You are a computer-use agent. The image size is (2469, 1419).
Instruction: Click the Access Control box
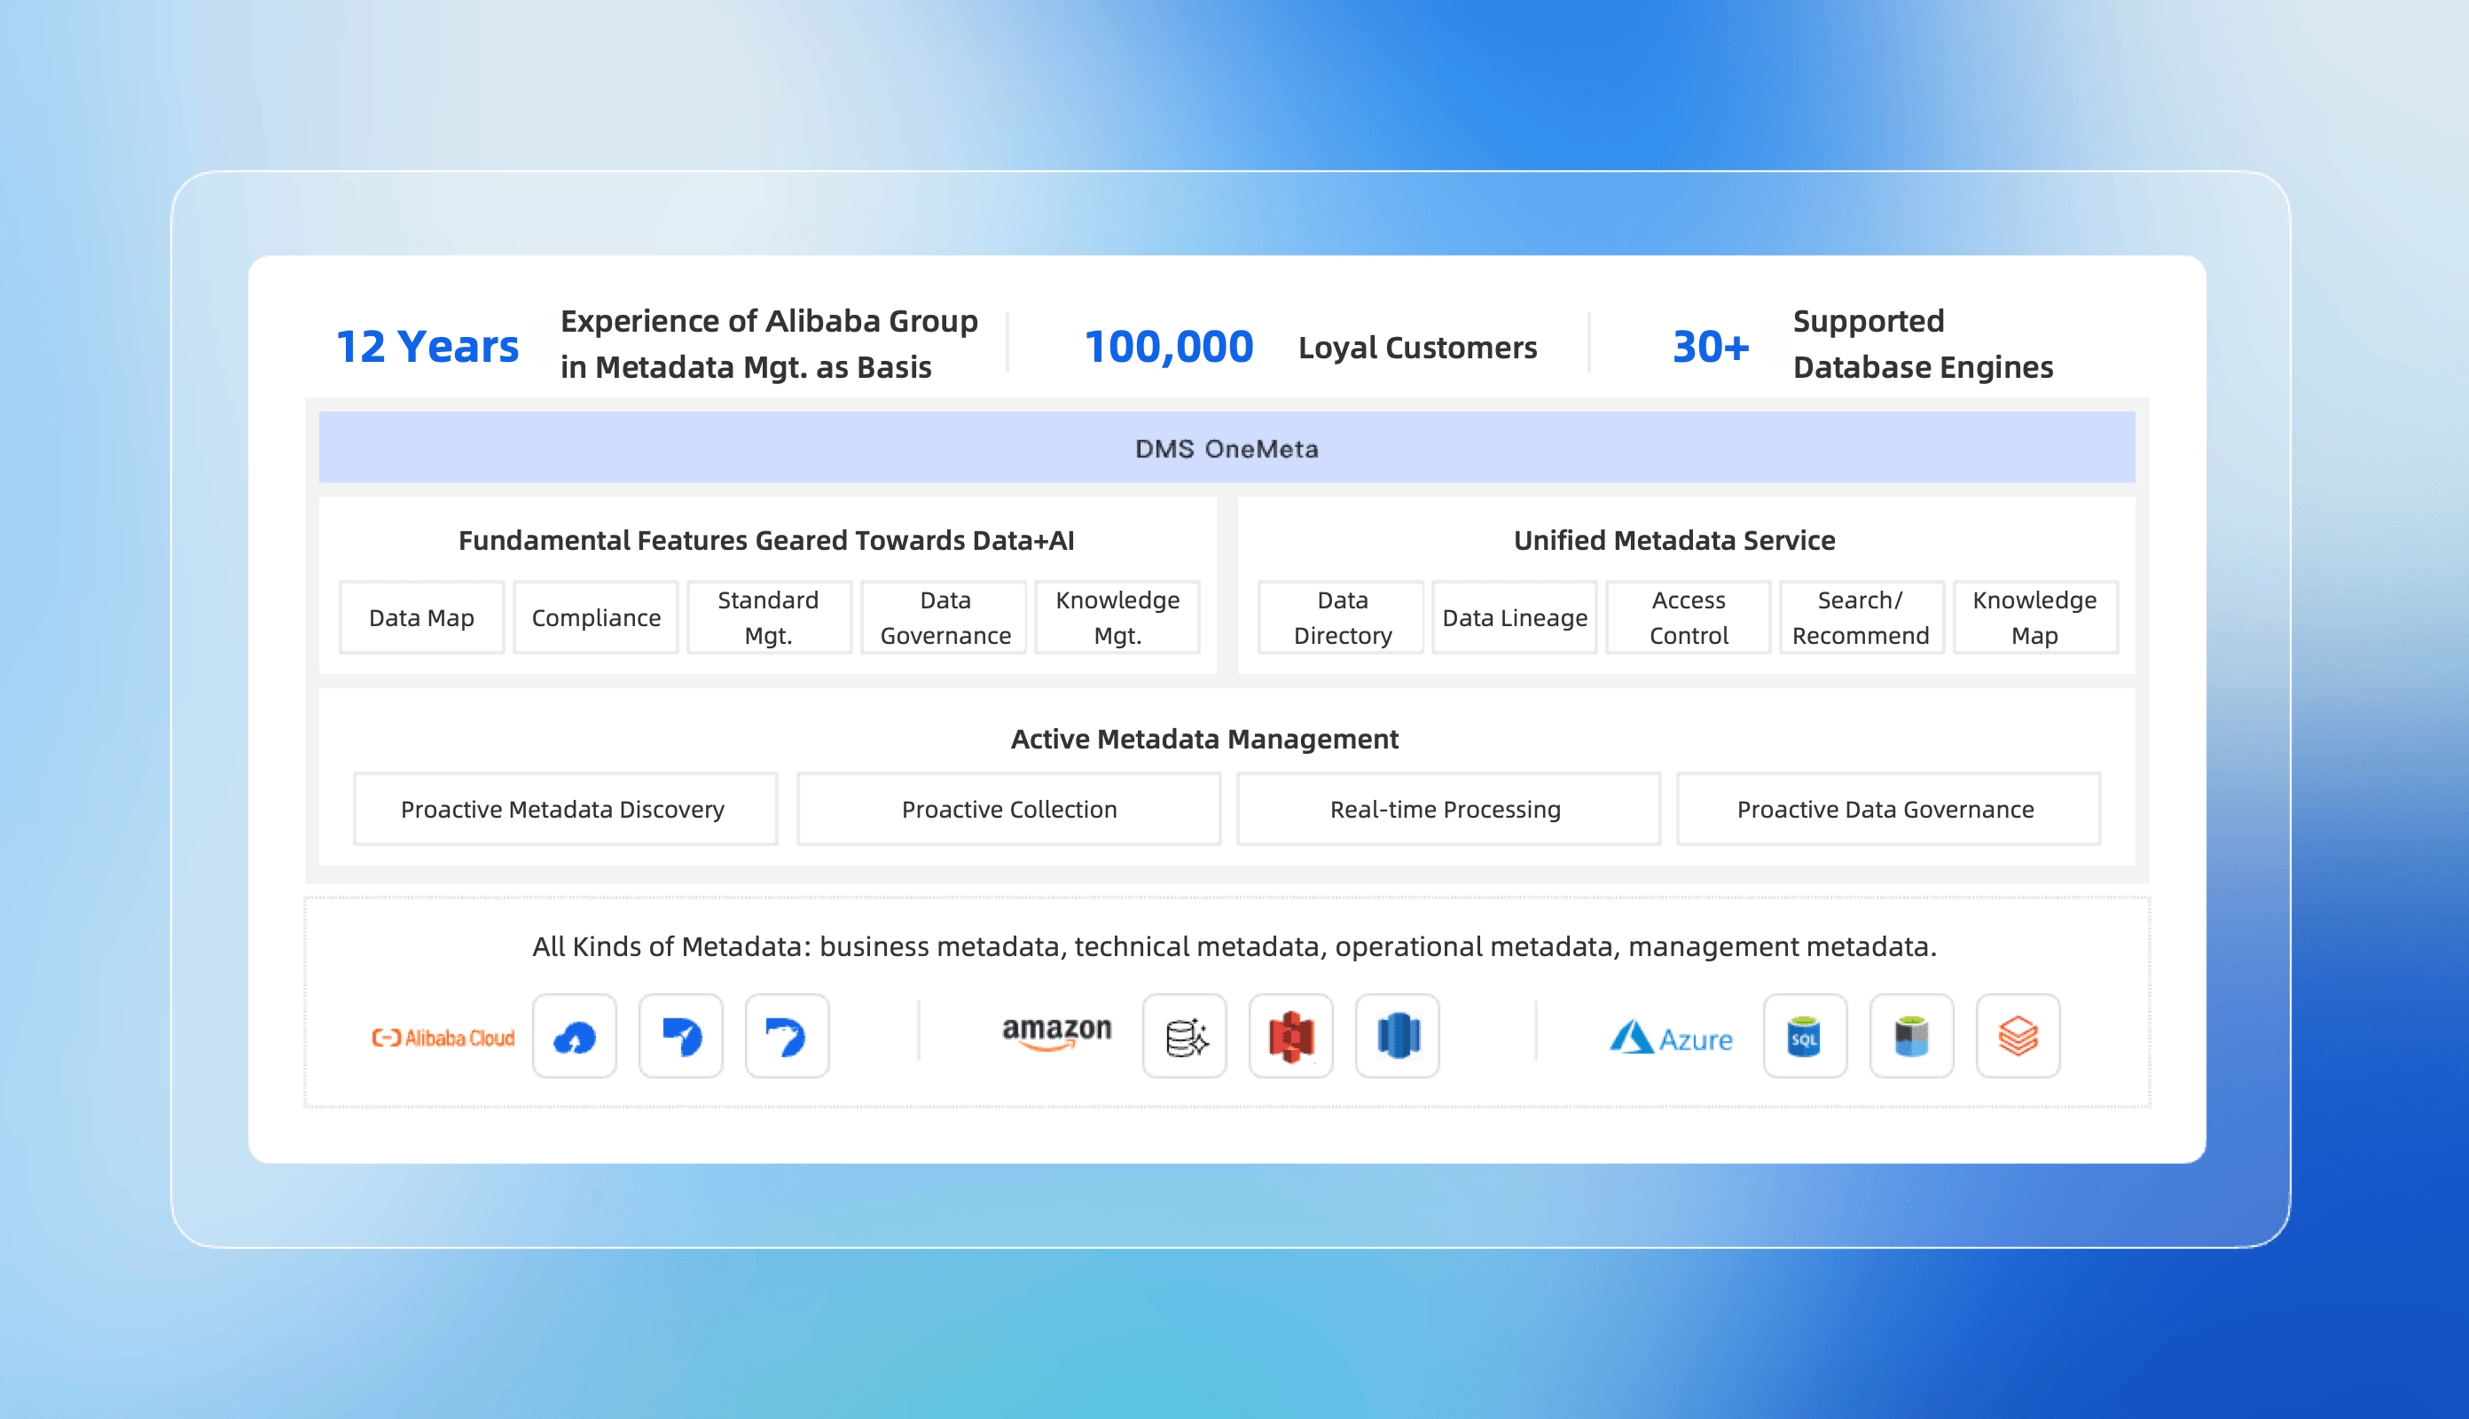[1688, 618]
